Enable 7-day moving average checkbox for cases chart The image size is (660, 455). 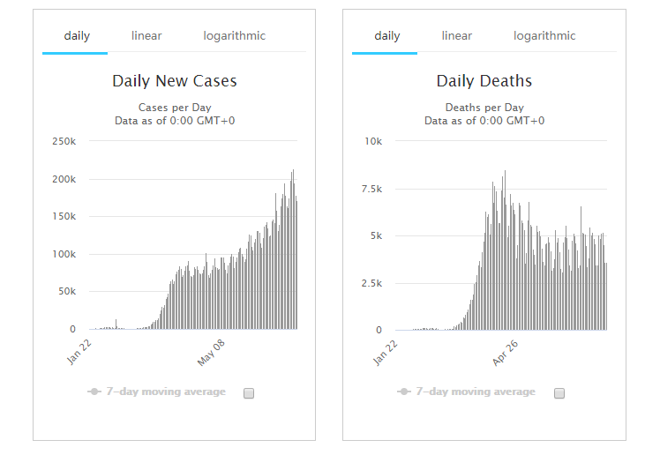249,393
